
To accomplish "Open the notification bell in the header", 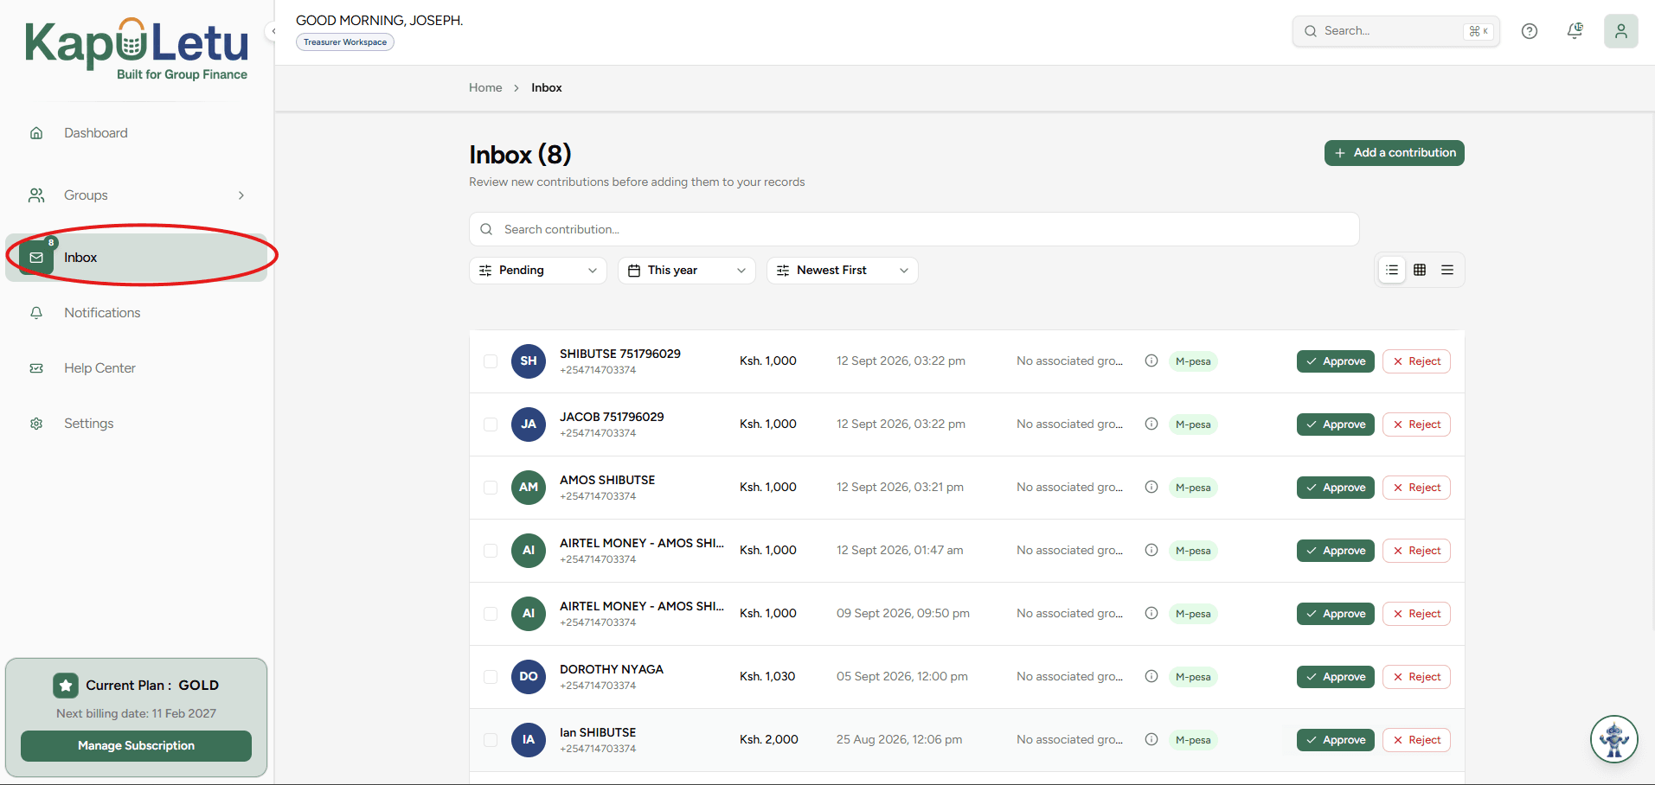I will [1575, 31].
